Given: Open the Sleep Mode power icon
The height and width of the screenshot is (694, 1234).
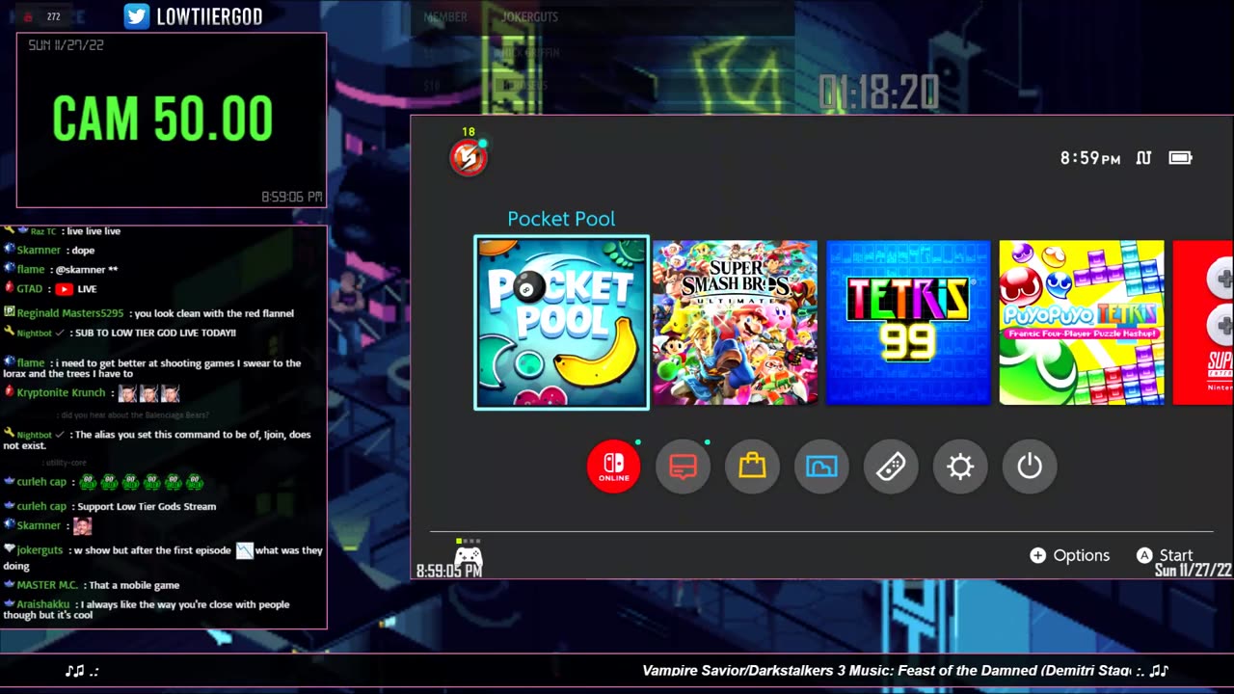Looking at the screenshot, I should tap(1030, 467).
